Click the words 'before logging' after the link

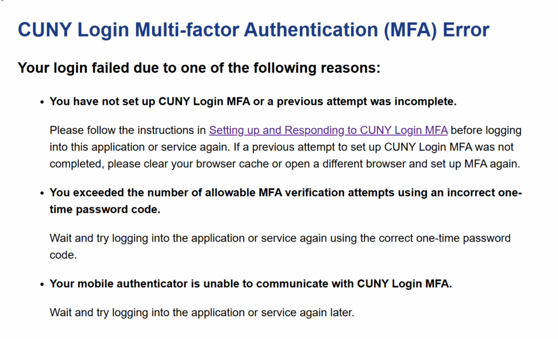coord(486,131)
